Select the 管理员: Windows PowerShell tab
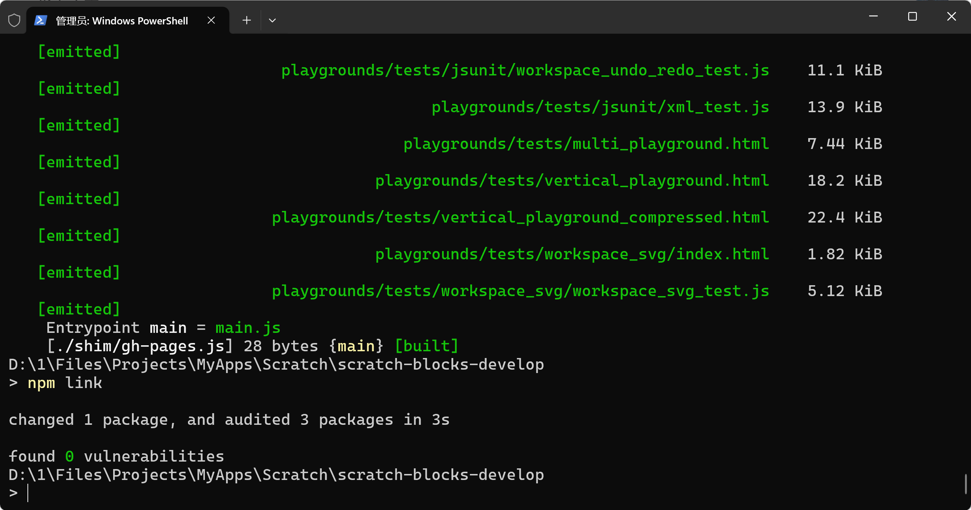 tap(122, 21)
